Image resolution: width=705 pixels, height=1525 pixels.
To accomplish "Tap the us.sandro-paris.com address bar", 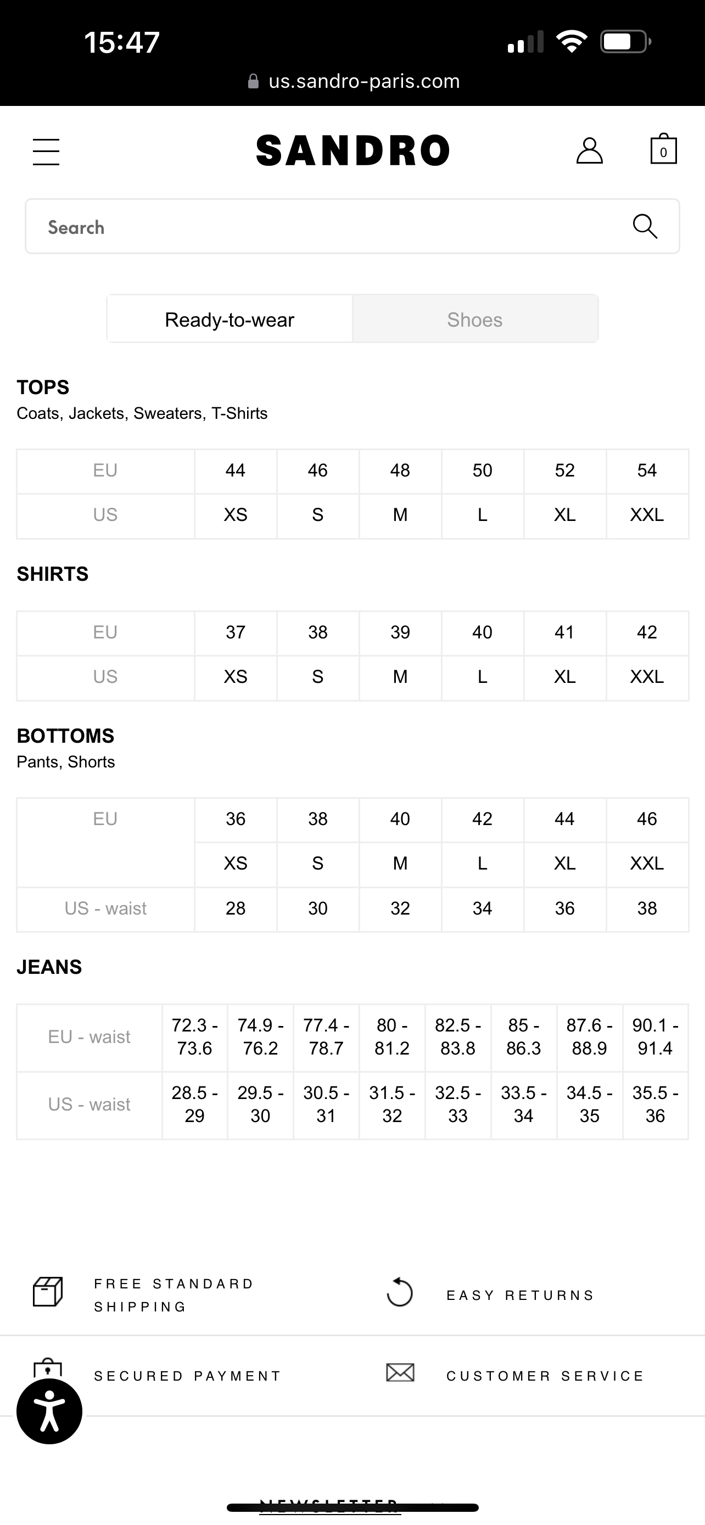I will [x=354, y=81].
